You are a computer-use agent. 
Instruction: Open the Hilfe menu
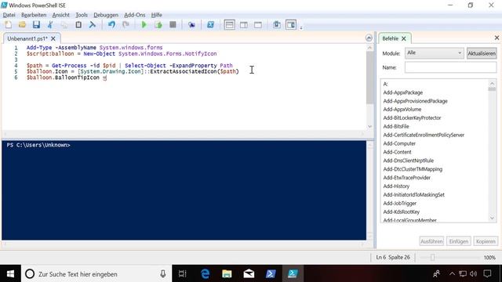(157, 15)
